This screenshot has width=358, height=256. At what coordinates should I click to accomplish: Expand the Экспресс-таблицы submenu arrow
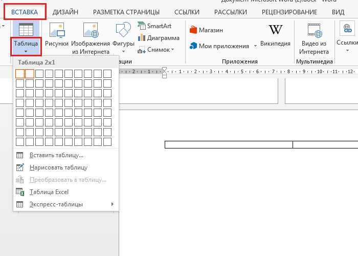tap(112, 204)
